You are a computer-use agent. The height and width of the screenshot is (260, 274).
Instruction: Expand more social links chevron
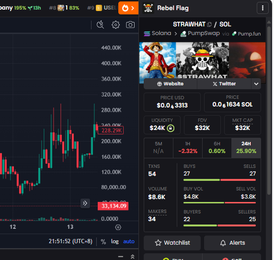pos(256,84)
